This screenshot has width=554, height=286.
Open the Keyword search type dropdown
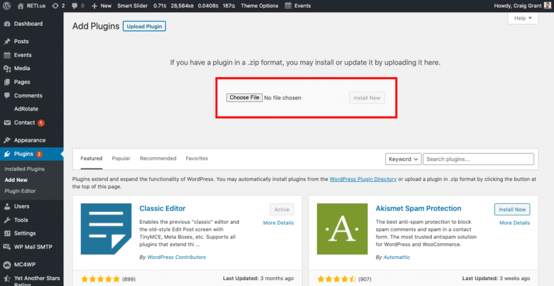tap(403, 159)
